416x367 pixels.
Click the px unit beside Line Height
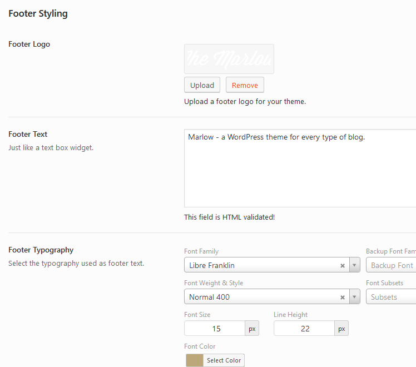click(341, 329)
